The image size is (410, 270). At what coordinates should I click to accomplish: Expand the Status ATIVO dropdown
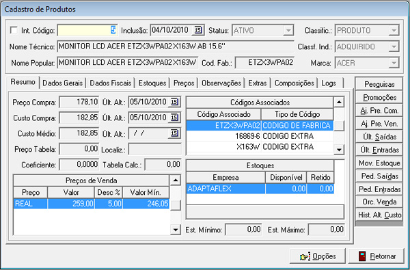288,31
